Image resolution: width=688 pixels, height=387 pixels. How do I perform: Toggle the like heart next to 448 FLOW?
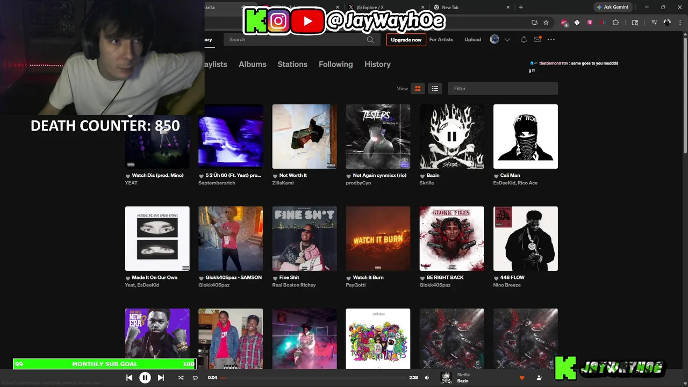coord(496,278)
